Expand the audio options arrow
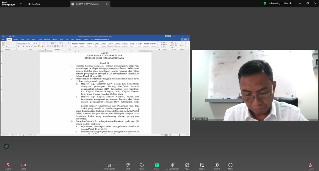The image size is (319, 171). pyautogui.click(x=13, y=165)
